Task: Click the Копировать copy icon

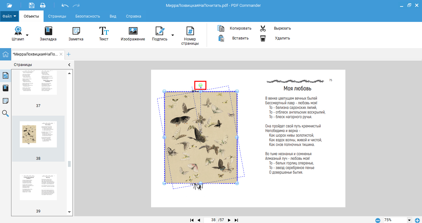Action: [221, 28]
